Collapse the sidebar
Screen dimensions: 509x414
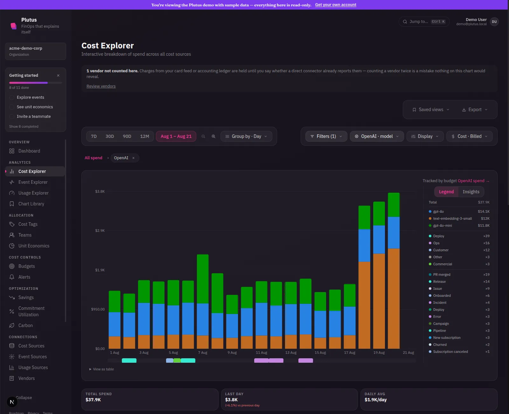[24, 398]
